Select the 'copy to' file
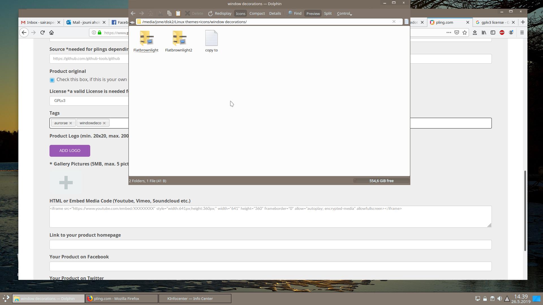Screen dimensions: 543x305 [211, 41]
